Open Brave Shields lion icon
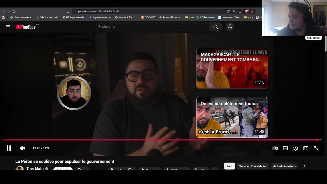The height and width of the screenshot is (184, 327). (247, 11)
